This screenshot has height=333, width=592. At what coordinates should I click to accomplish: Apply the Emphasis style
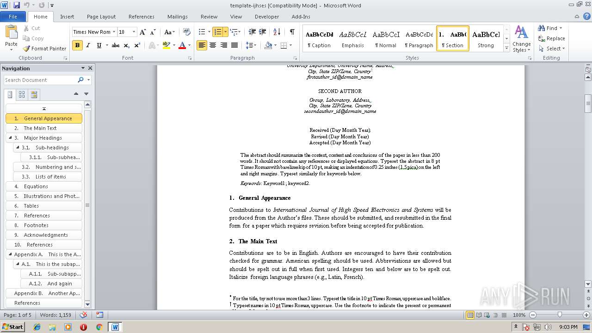coord(353,38)
